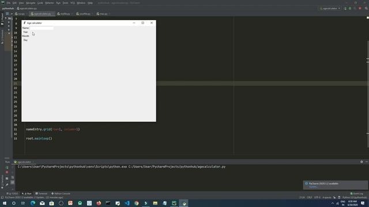The width and height of the screenshot is (369, 207).
Task: Open the File menu
Action: point(9,3)
